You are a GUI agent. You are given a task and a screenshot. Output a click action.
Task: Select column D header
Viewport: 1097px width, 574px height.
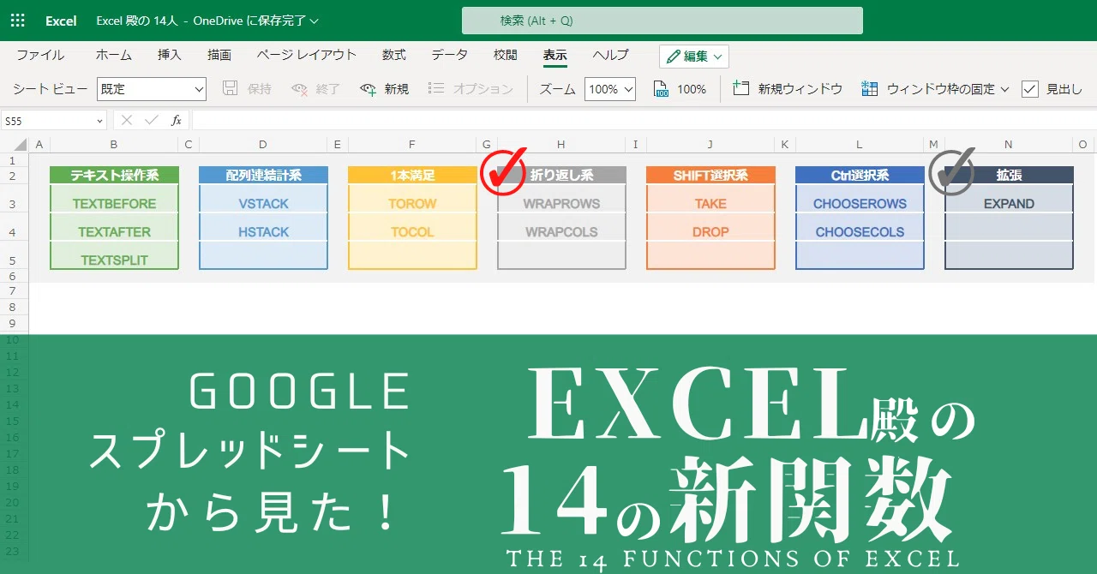tap(262, 145)
